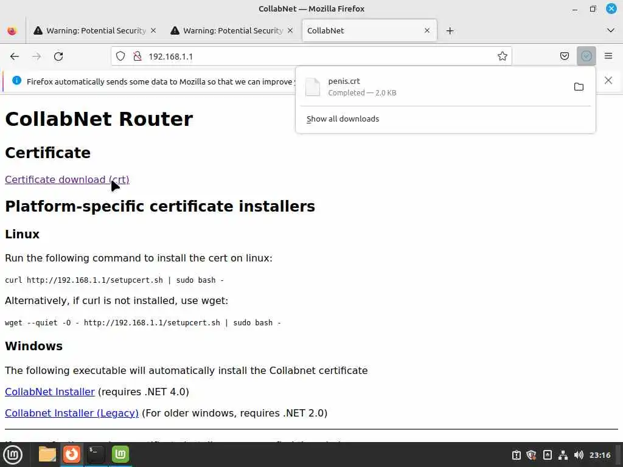623x467 pixels.
Task: Click the CollabNet Router heading
Action: [x=99, y=119]
